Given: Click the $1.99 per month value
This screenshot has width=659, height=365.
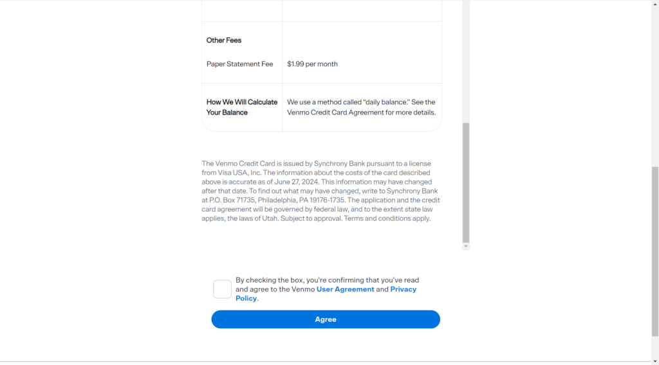Looking at the screenshot, I should pos(312,64).
